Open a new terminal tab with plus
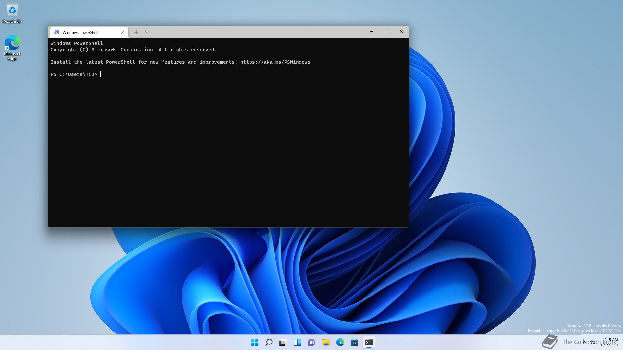The height and width of the screenshot is (350, 623). click(136, 32)
